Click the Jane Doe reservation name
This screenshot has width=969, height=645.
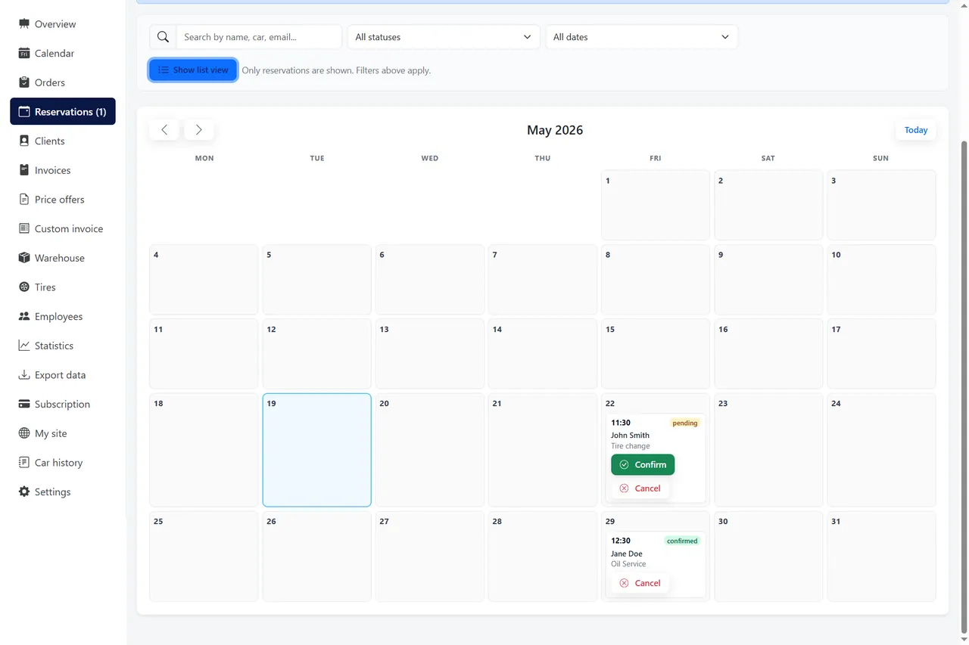(x=627, y=554)
